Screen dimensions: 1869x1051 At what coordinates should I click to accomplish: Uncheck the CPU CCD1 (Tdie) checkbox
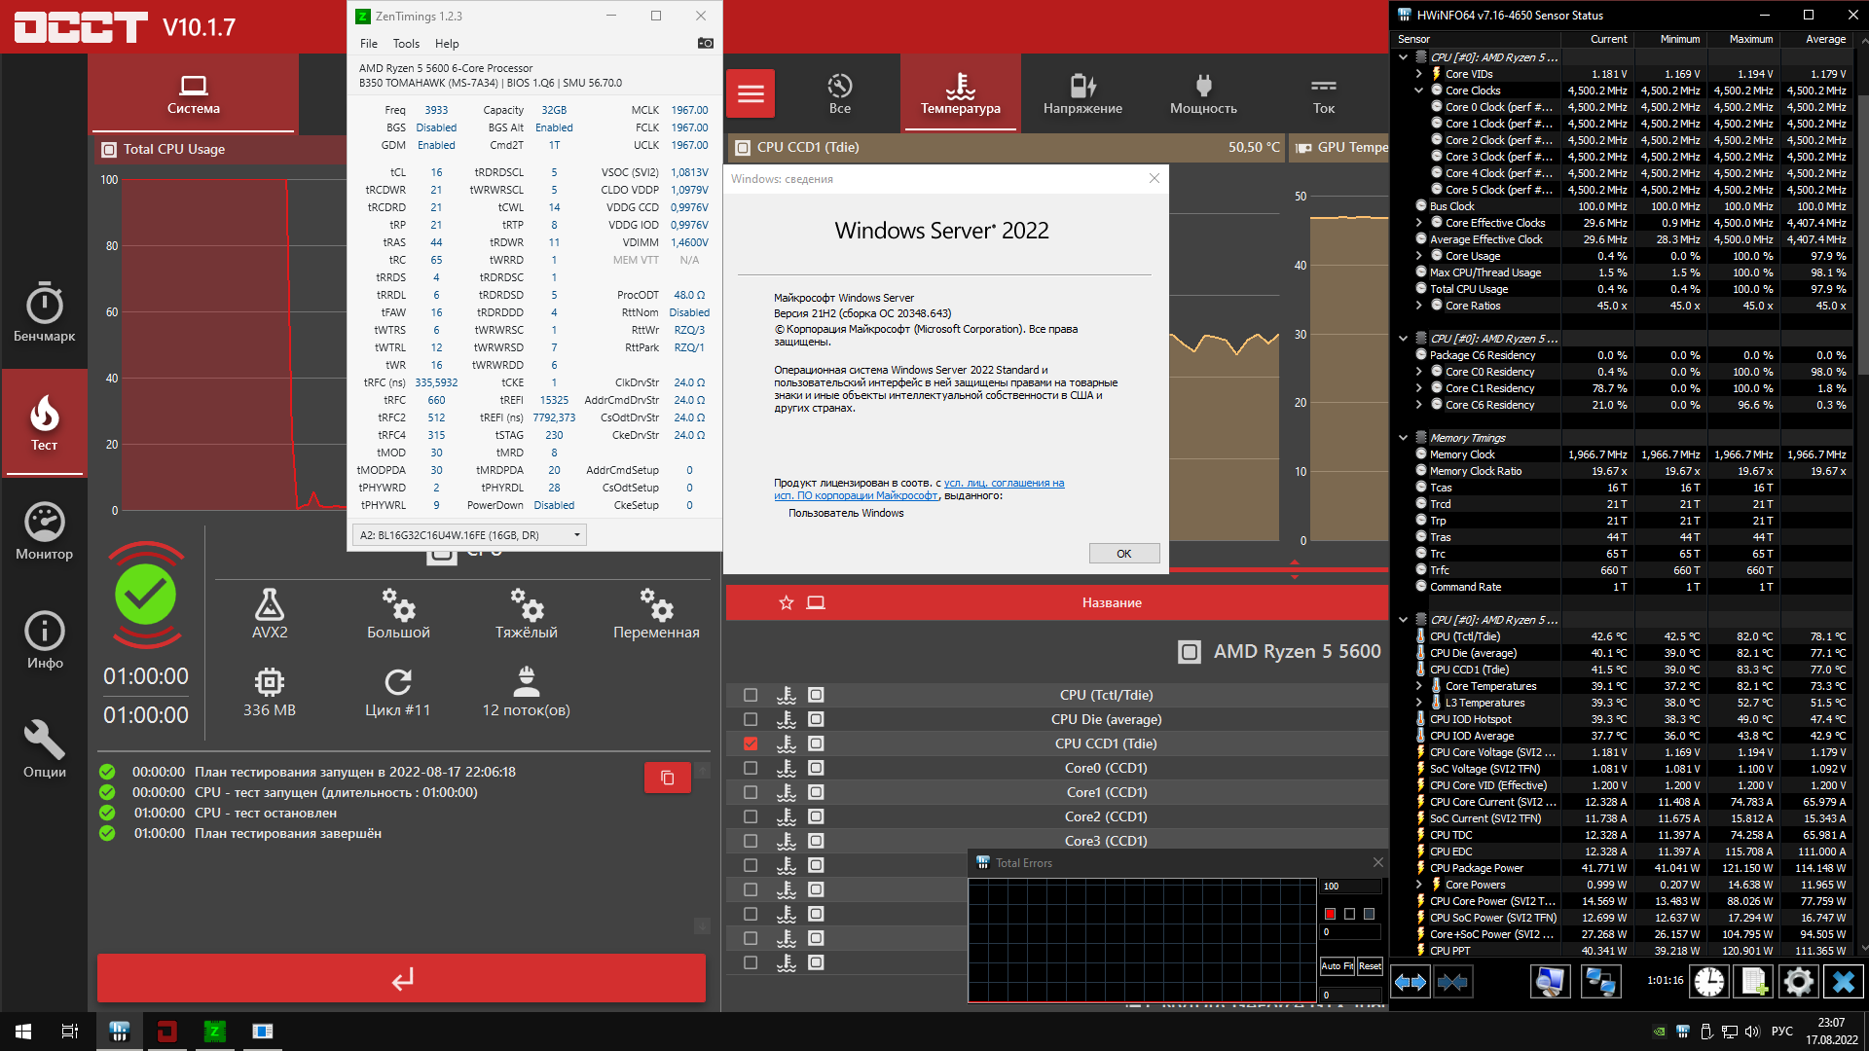[x=751, y=743]
